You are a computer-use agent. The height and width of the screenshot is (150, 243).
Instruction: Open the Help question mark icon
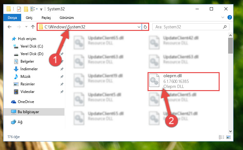click(x=229, y=17)
